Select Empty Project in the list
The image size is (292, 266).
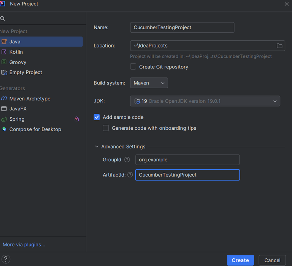click(25, 72)
